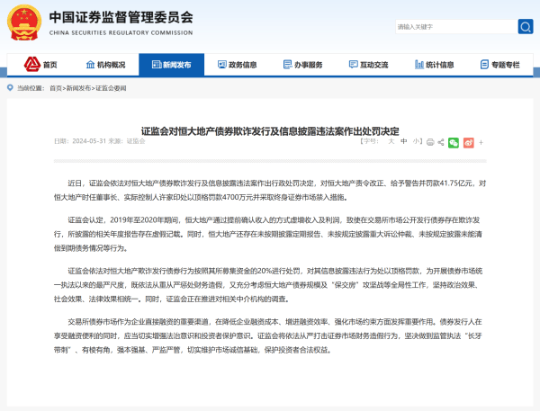Focus the keyword search input field
The image size is (540, 411).
coord(456,26)
